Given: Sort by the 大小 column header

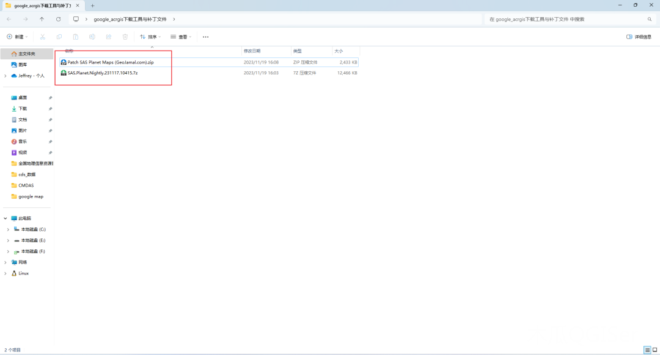Looking at the screenshot, I should coord(339,51).
